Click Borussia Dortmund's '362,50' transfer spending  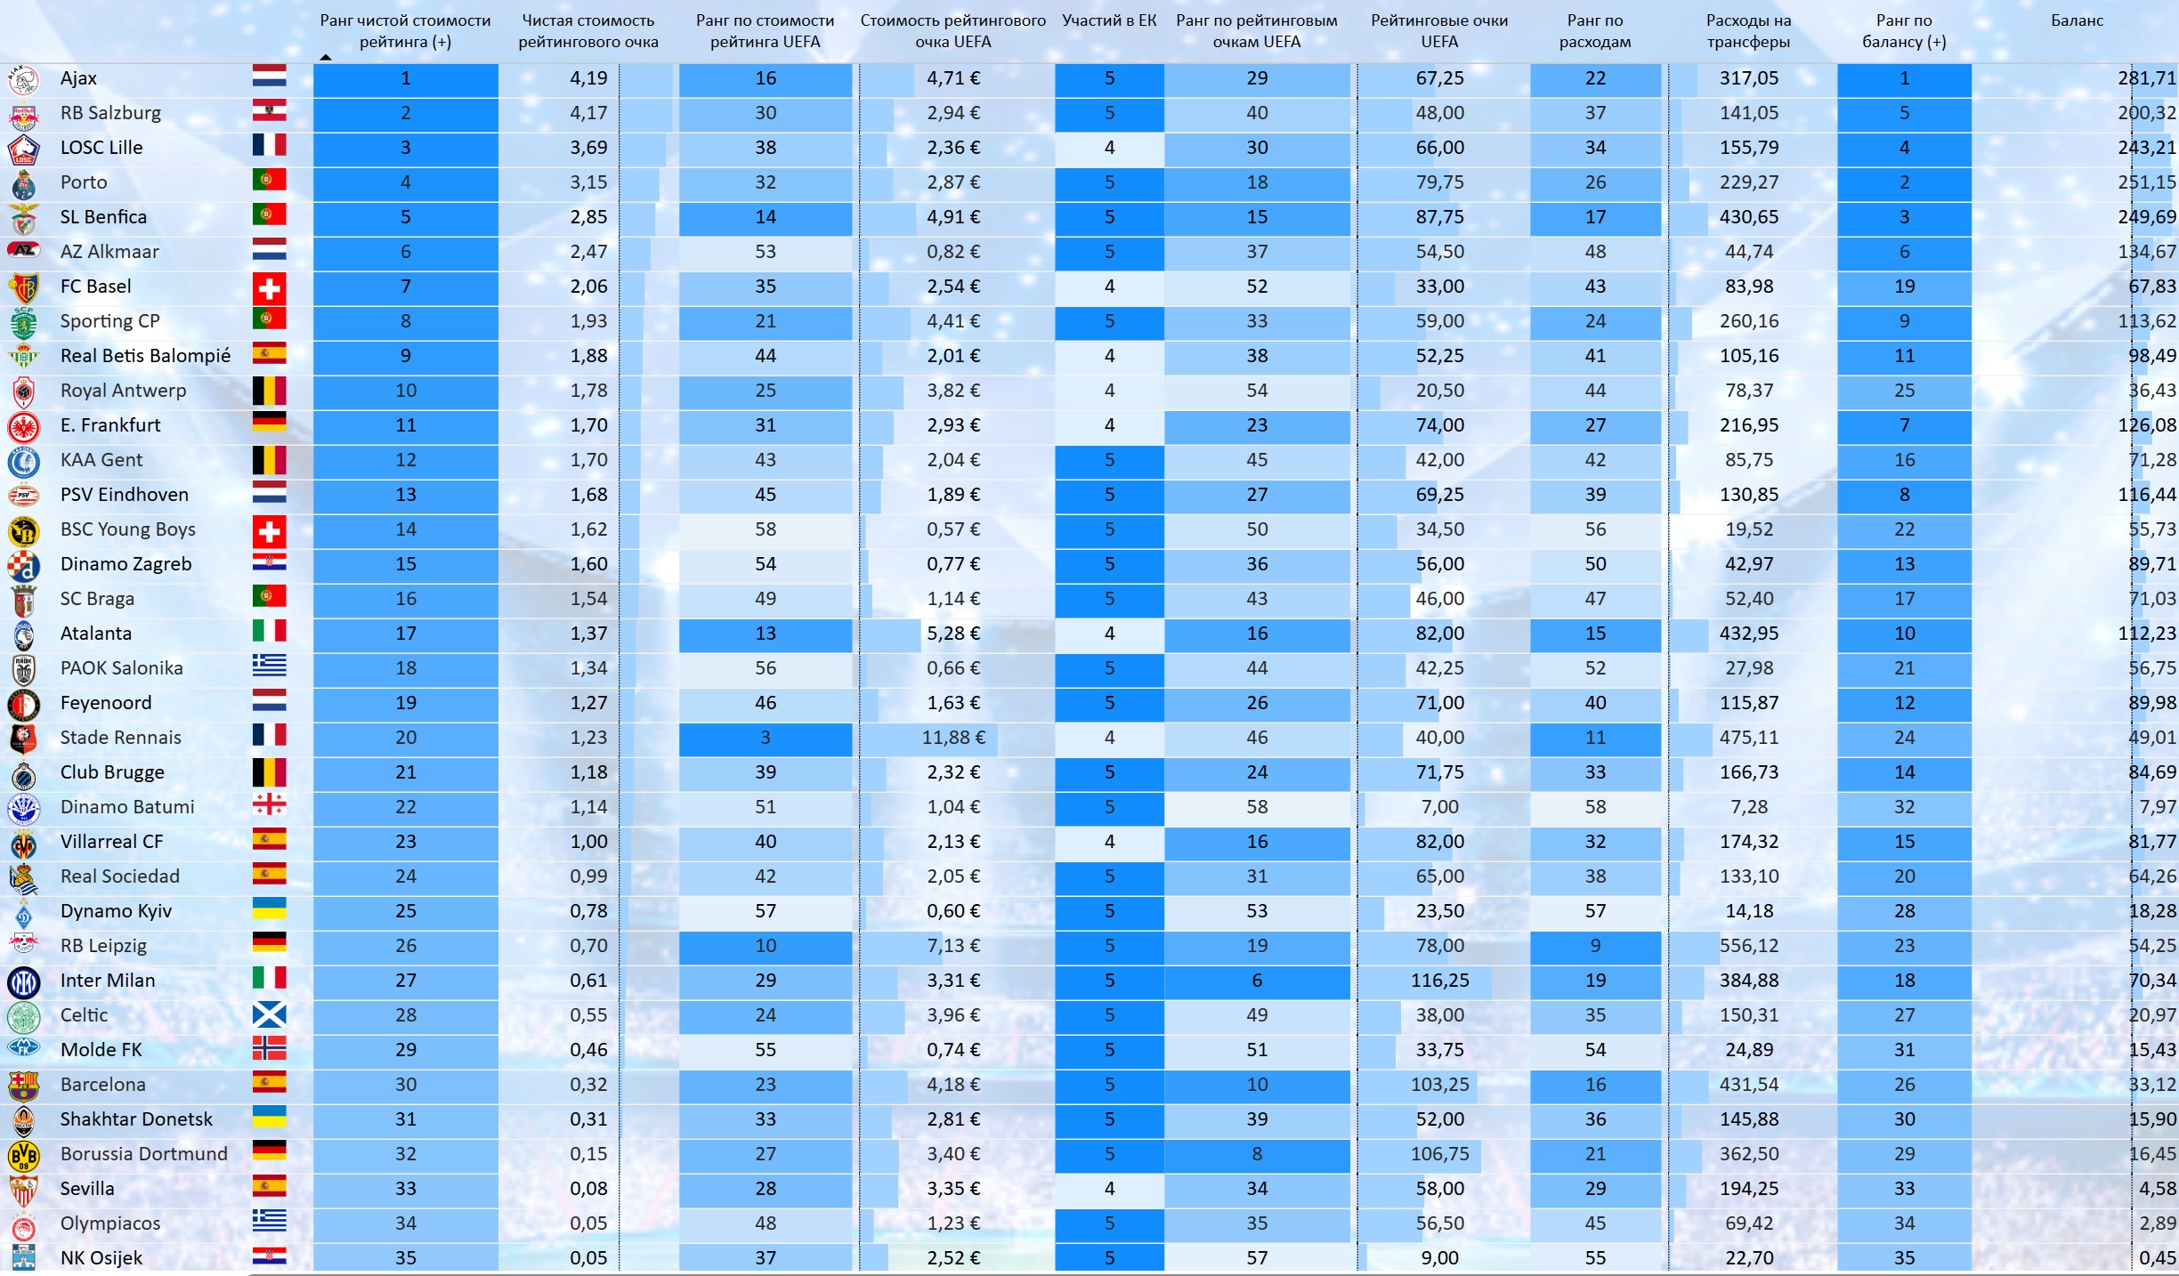1749,1154
